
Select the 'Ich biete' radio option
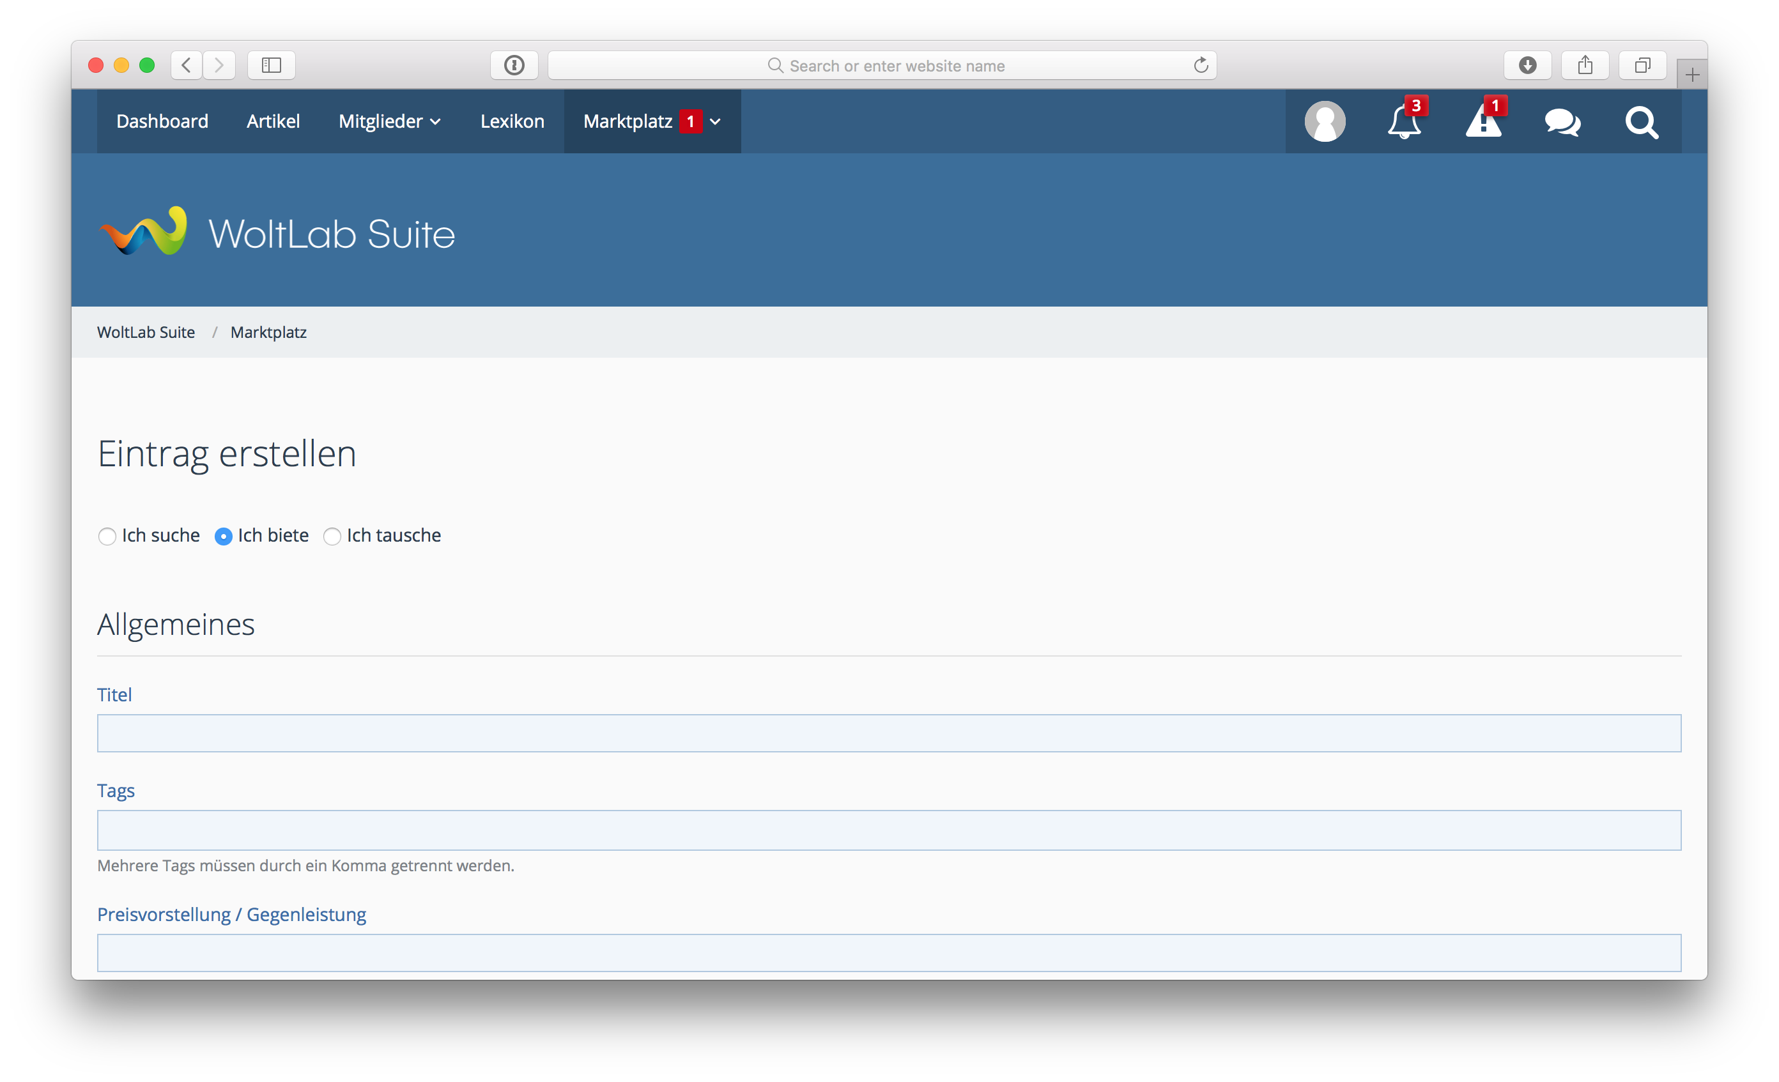(223, 537)
